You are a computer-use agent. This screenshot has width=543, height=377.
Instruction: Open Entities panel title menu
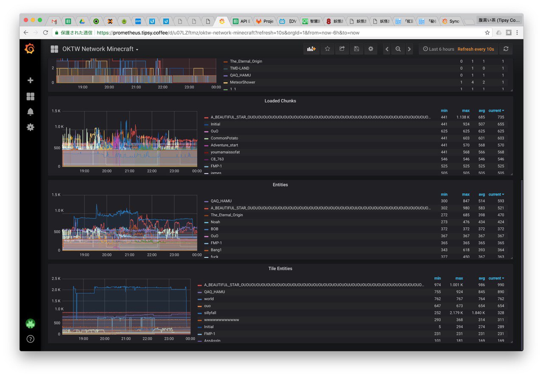tap(280, 185)
